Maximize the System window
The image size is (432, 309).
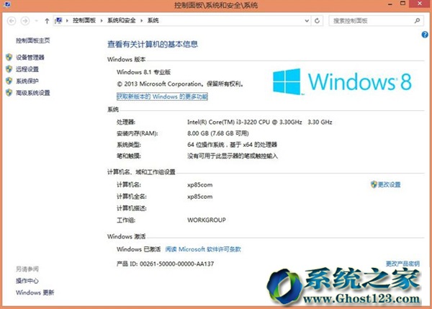402,4
